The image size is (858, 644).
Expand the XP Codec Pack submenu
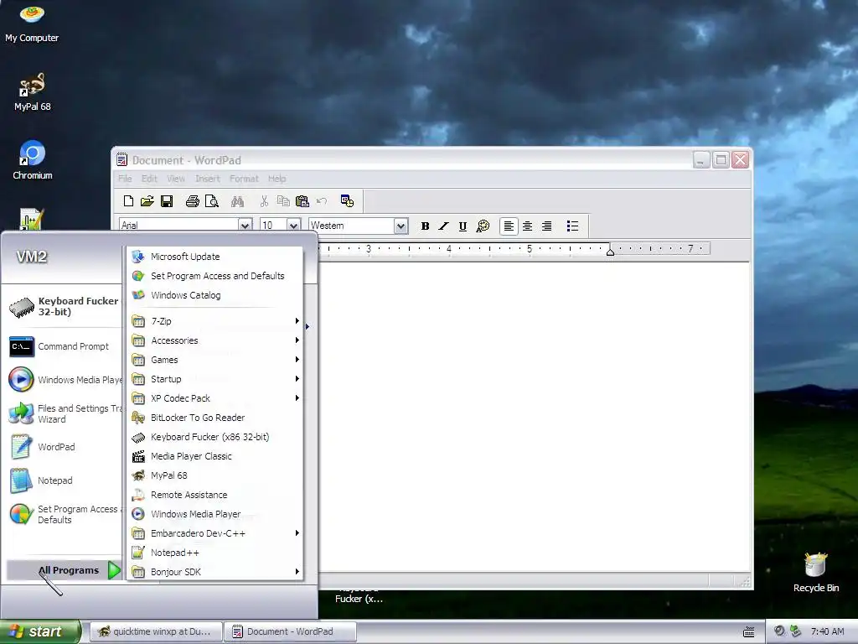(214, 398)
